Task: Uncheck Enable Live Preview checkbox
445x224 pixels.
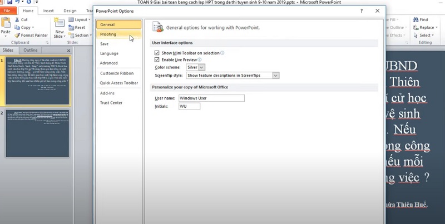Action: (157, 59)
